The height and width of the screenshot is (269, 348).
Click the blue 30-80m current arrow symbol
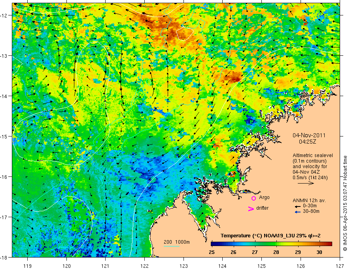click(298, 212)
